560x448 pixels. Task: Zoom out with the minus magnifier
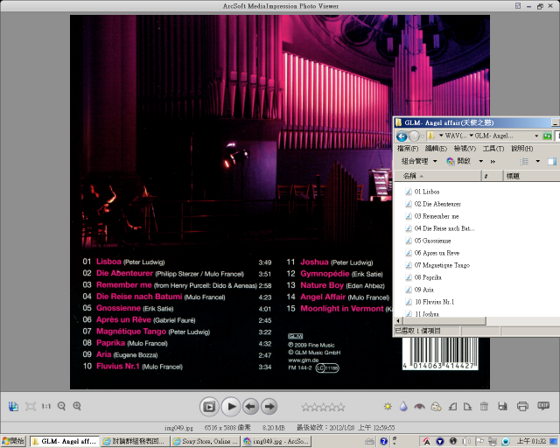click(x=61, y=406)
